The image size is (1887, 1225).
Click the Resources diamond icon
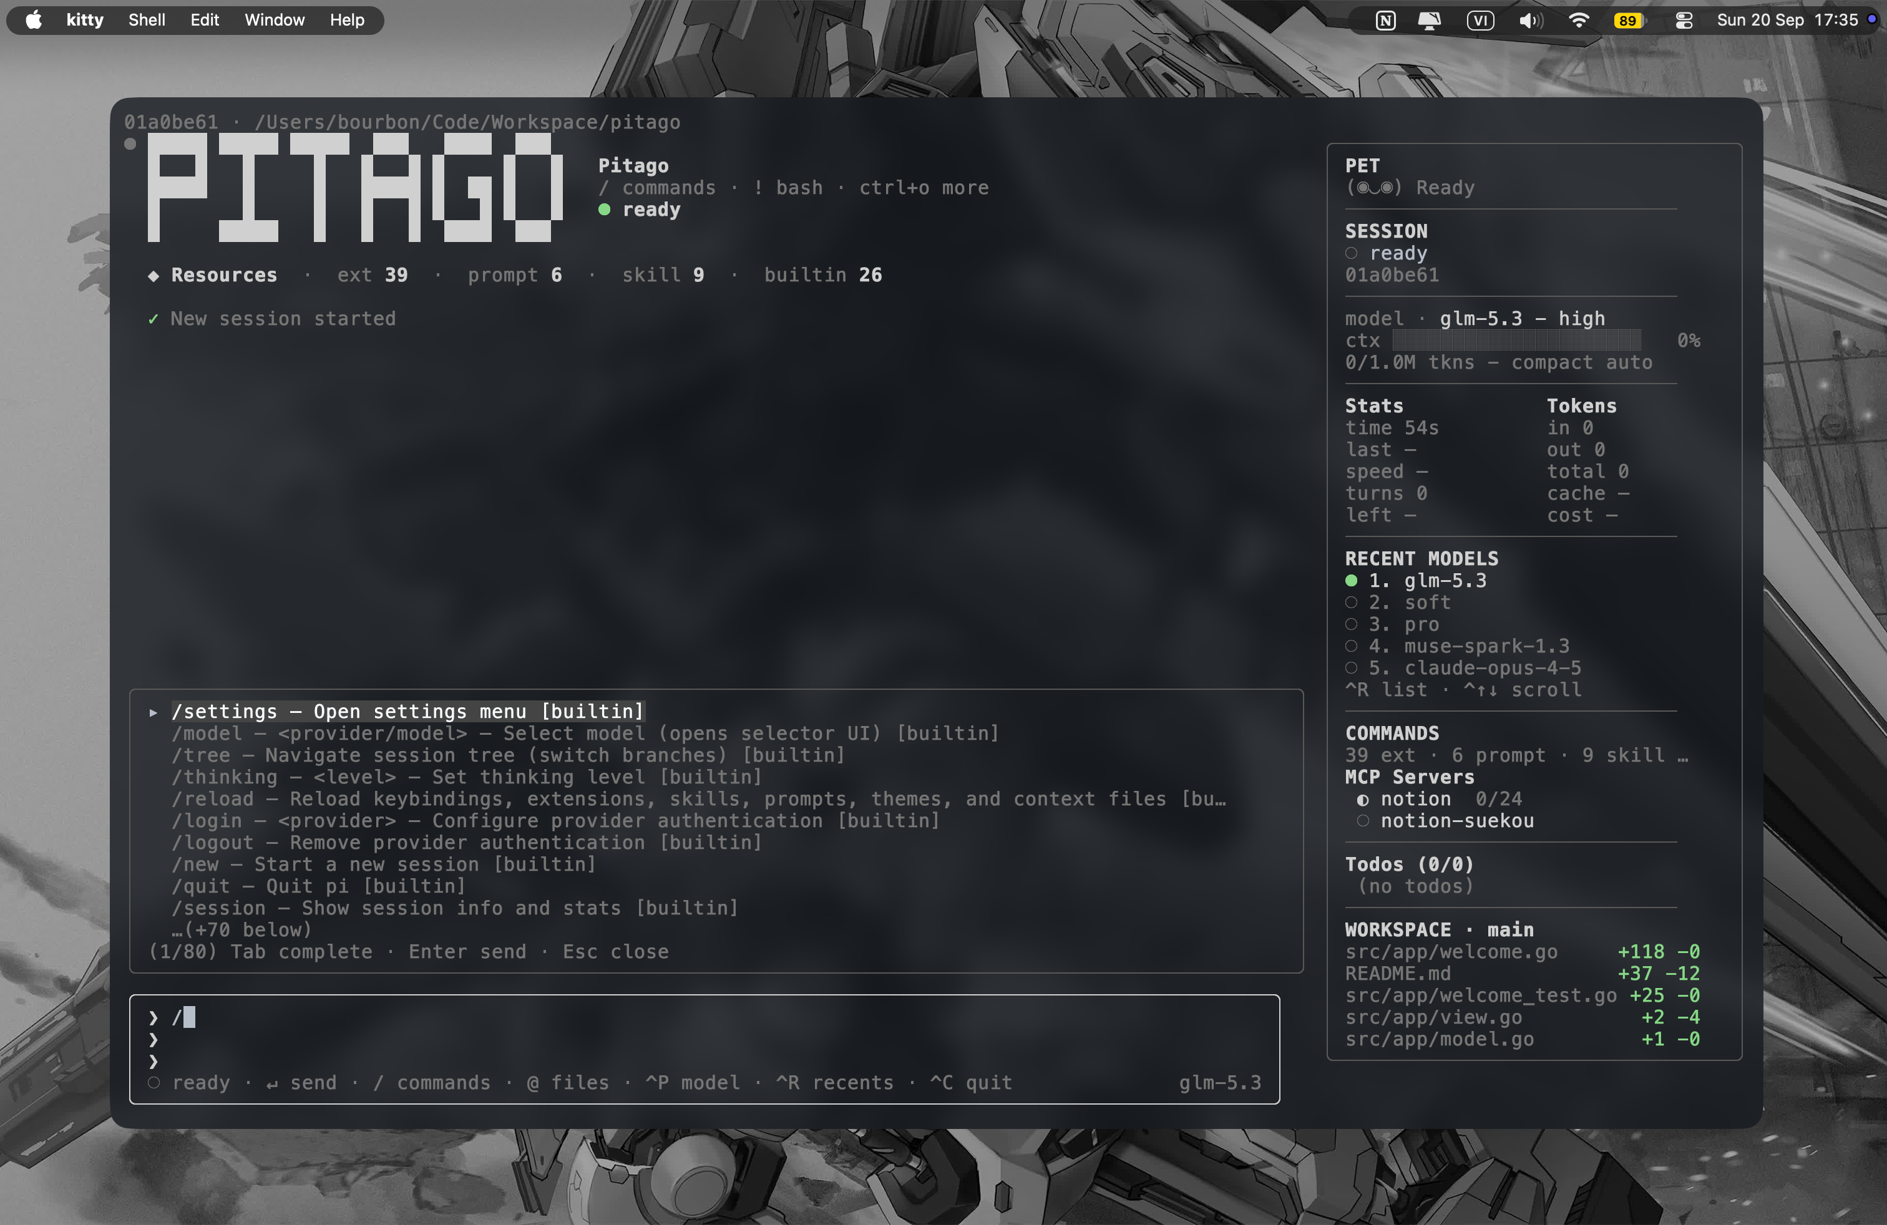tap(153, 276)
